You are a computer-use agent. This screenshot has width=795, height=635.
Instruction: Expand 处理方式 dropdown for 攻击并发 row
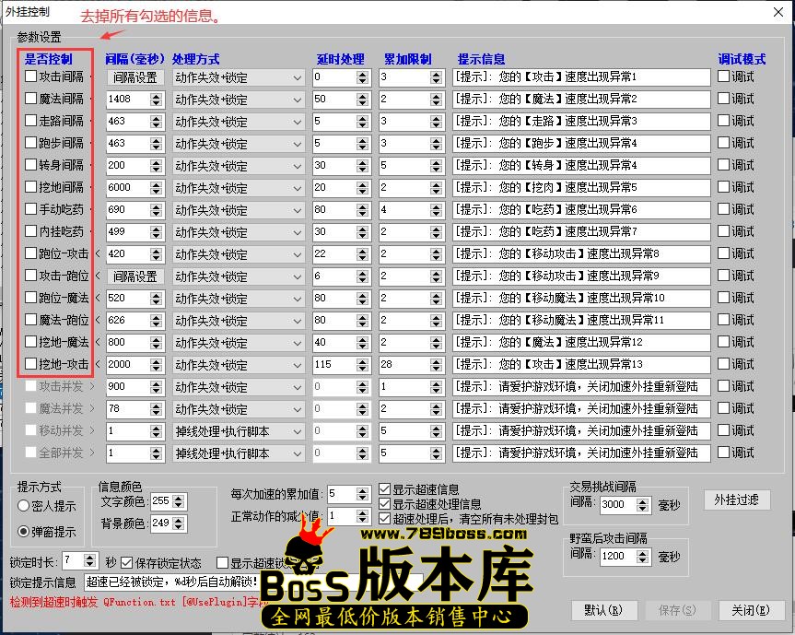[x=298, y=387]
